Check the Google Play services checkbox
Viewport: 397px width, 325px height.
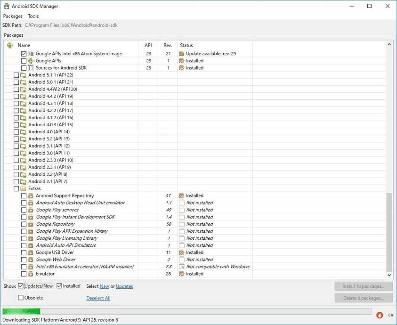(x=24, y=210)
